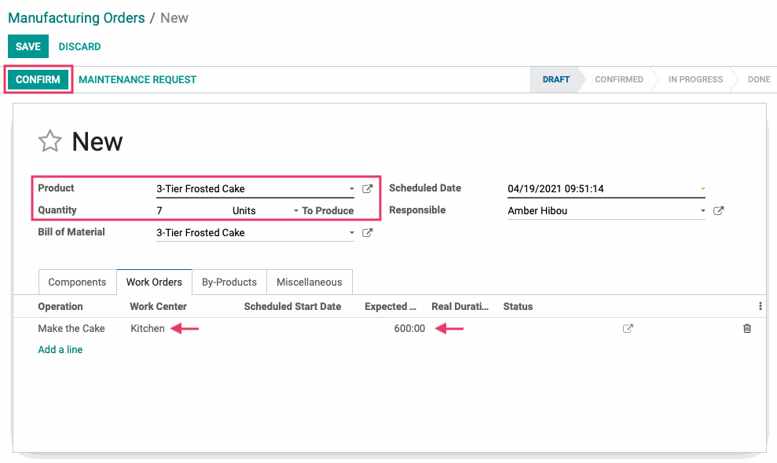
Task: Expand the Responsible dropdown arrow
Action: [702, 211]
